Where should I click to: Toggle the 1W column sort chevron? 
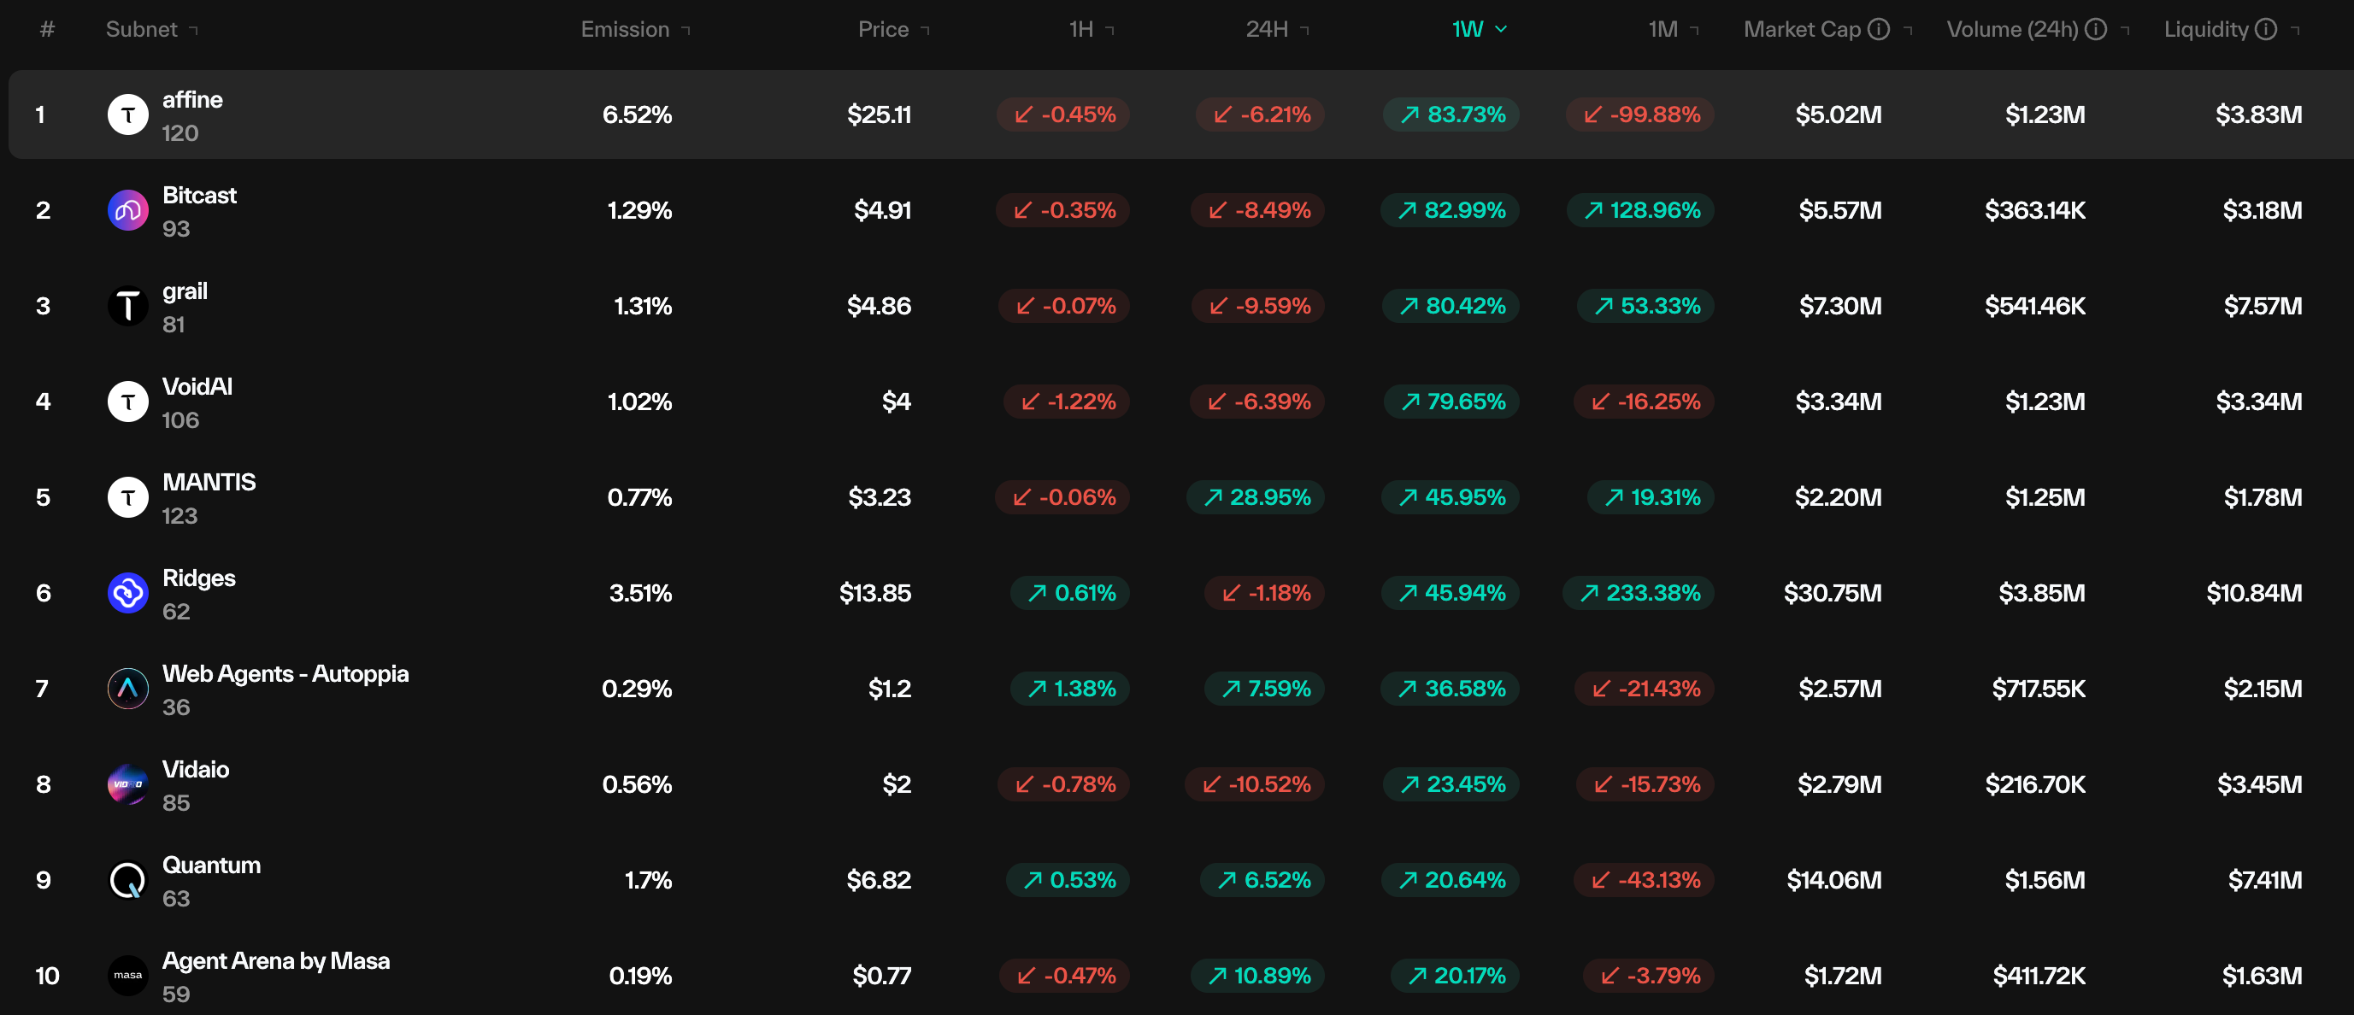coord(1500,29)
